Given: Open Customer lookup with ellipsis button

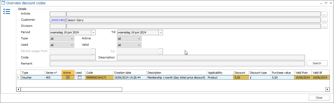Looking at the screenshot, I should point(324,20).
